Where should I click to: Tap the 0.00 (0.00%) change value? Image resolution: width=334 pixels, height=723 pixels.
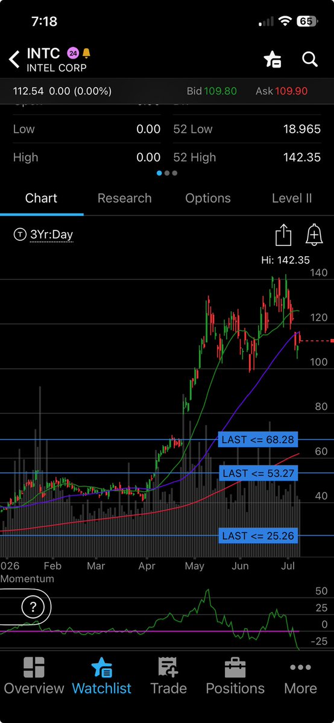(80, 91)
